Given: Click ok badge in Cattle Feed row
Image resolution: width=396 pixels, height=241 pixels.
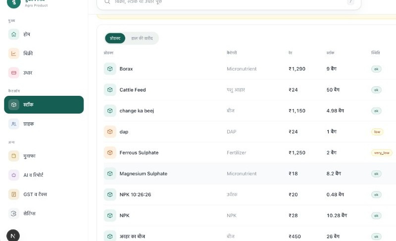Looking at the screenshot, I should tap(376, 90).
